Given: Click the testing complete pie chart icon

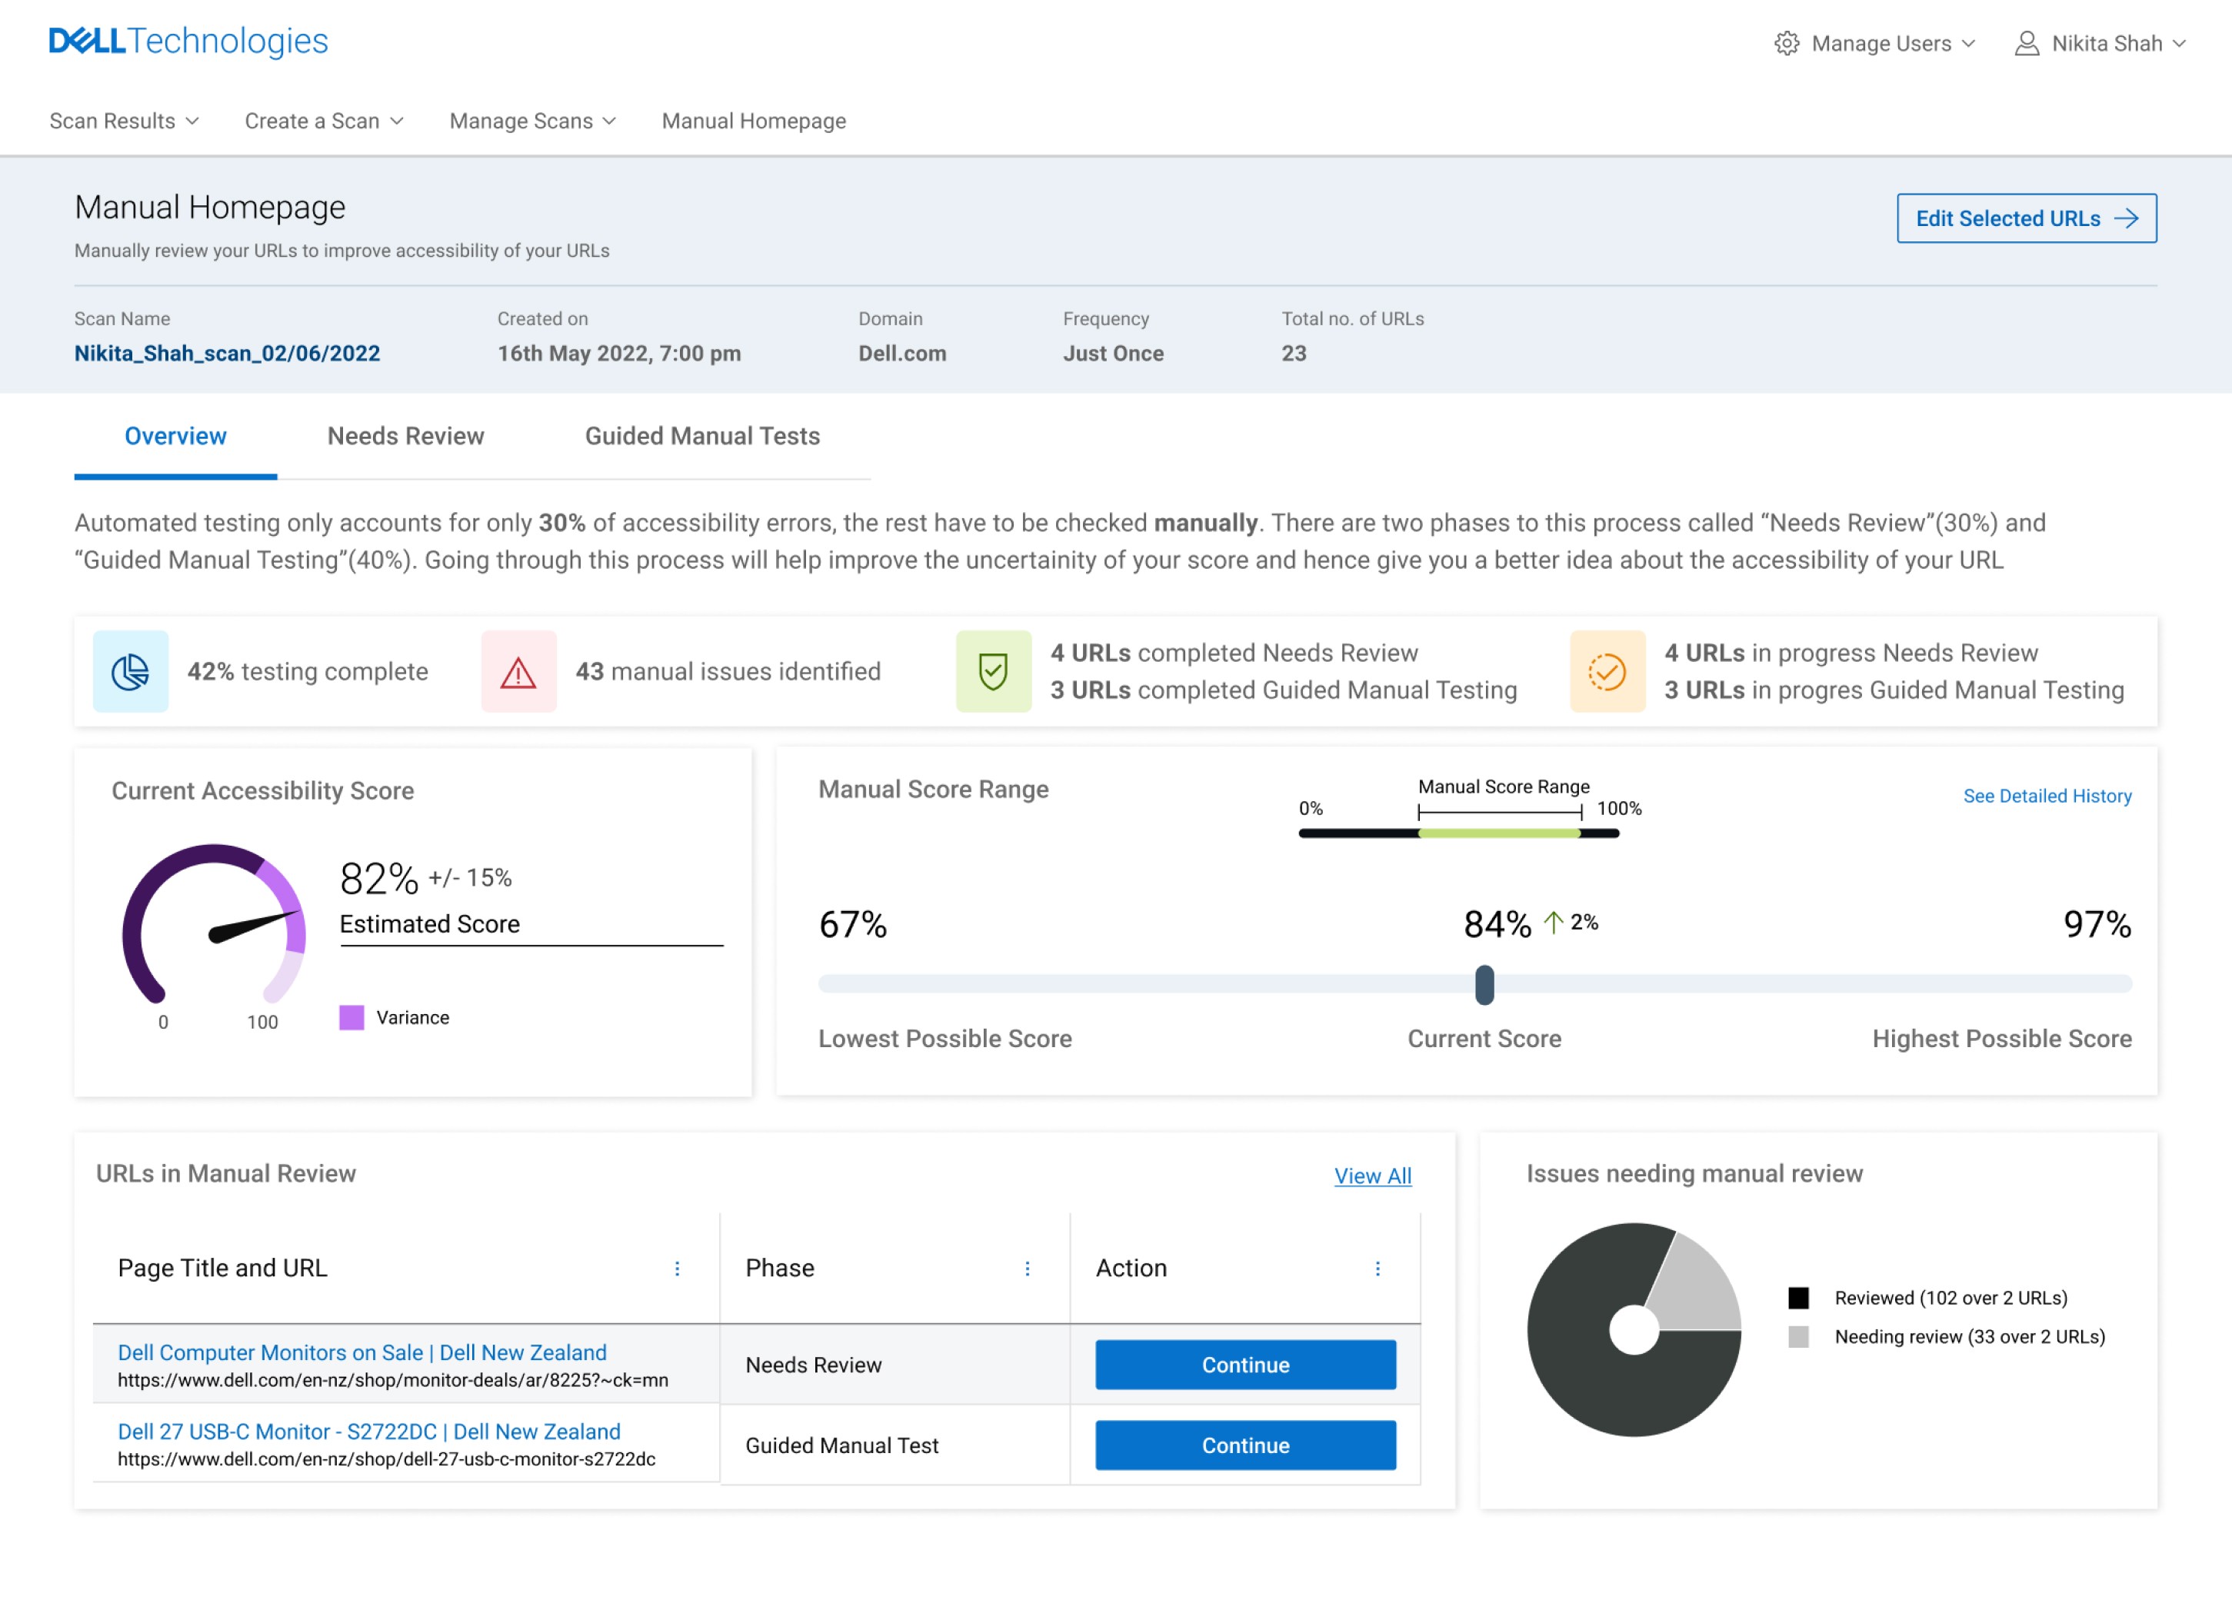Looking at the screenshot, I should point(130,672).
